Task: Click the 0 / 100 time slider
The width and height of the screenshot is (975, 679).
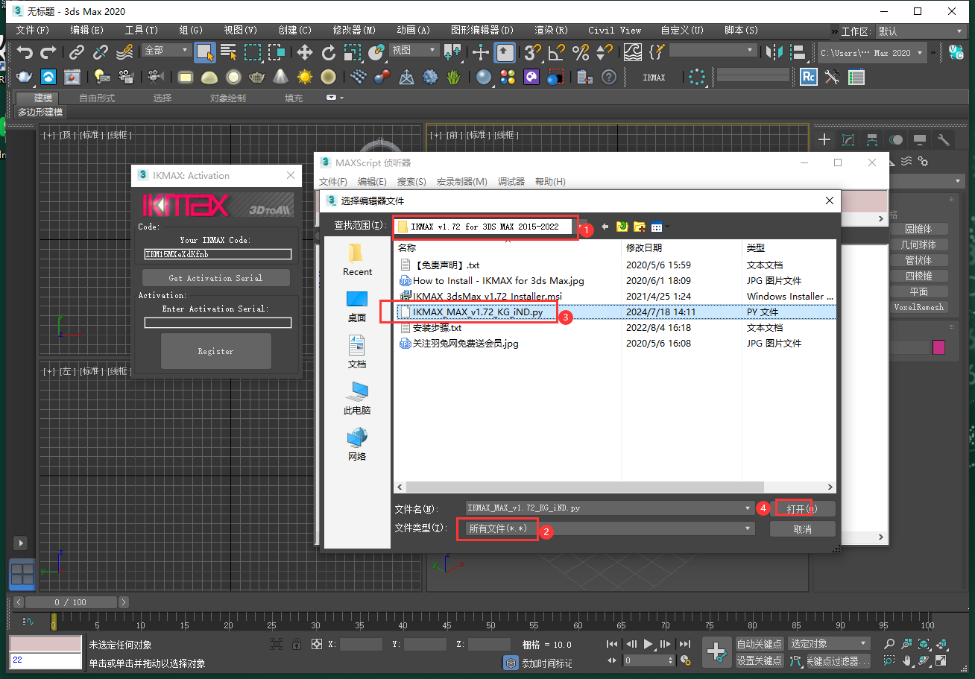Action: 71,602
